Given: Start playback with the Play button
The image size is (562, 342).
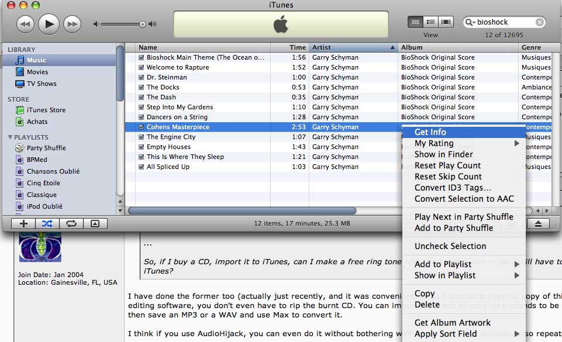Looking at the screenshot, I should coord(49,24).
